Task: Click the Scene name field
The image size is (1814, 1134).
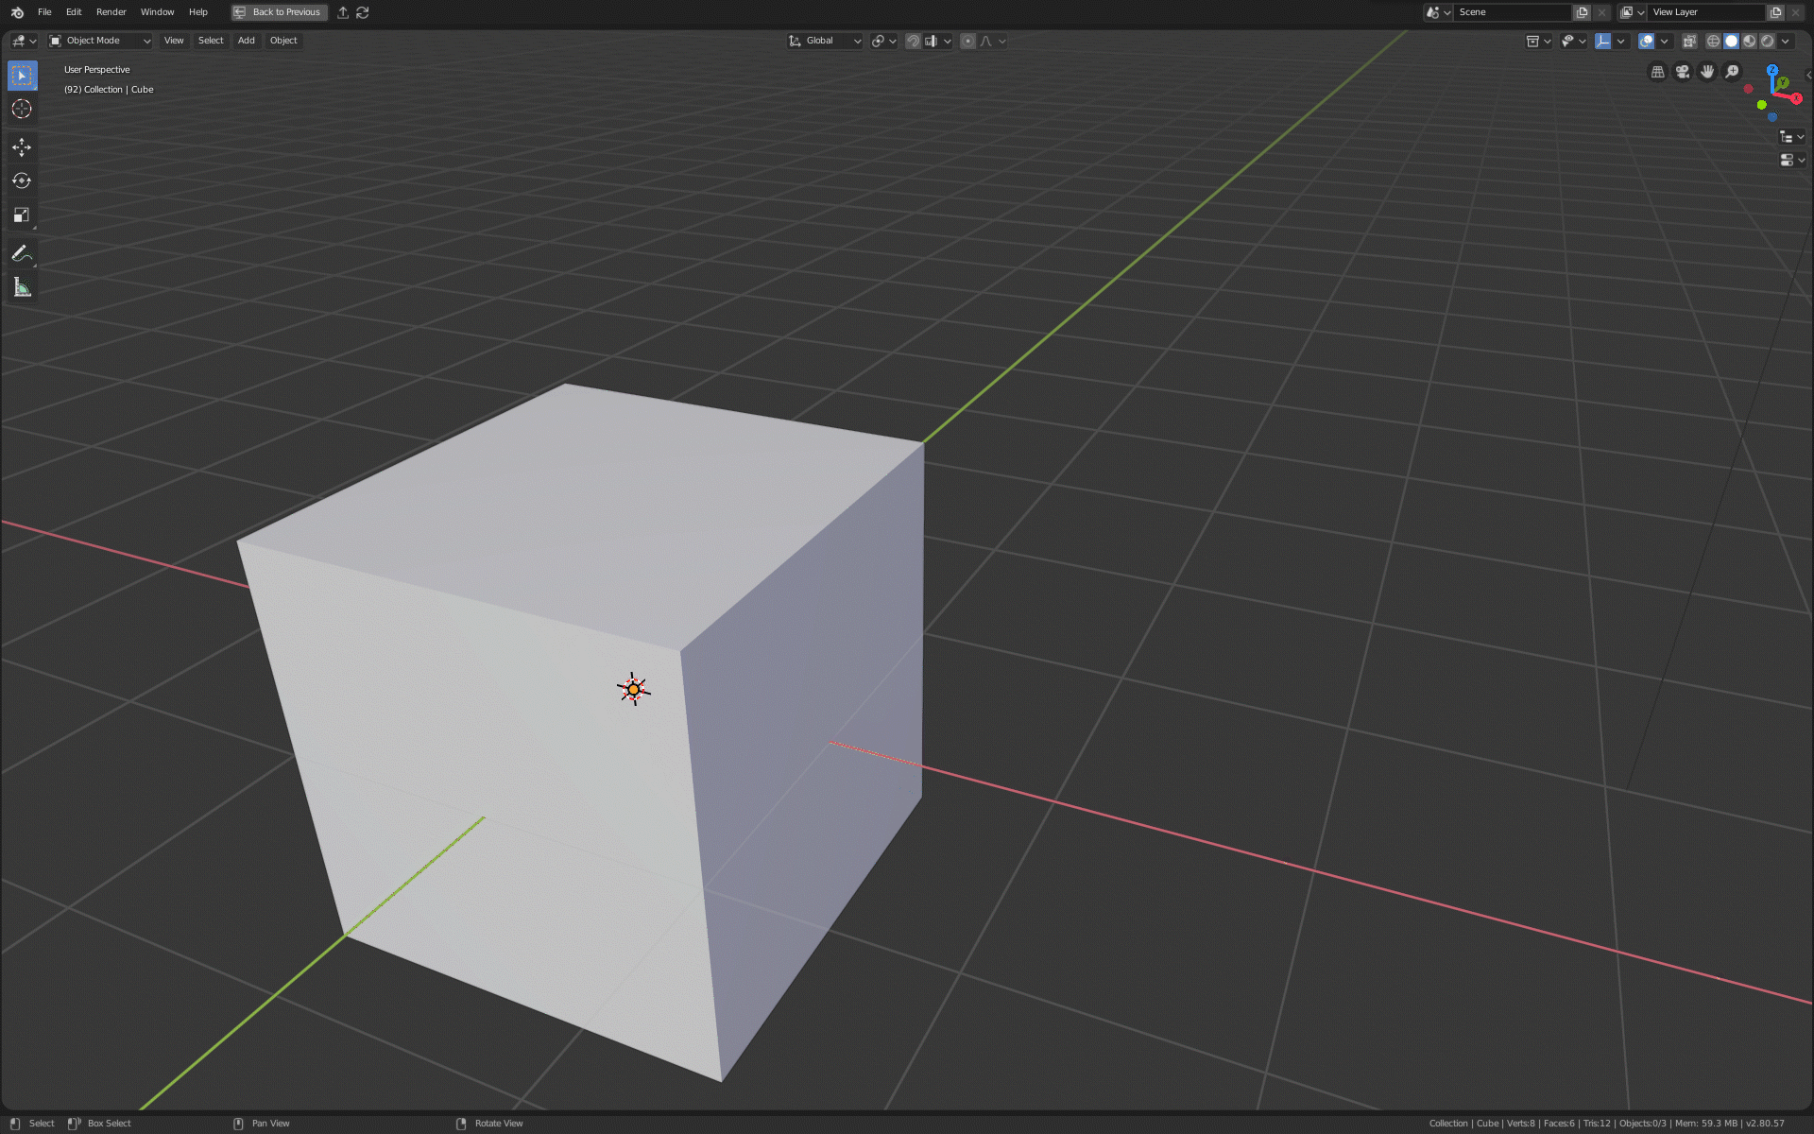Action: 1514,12
